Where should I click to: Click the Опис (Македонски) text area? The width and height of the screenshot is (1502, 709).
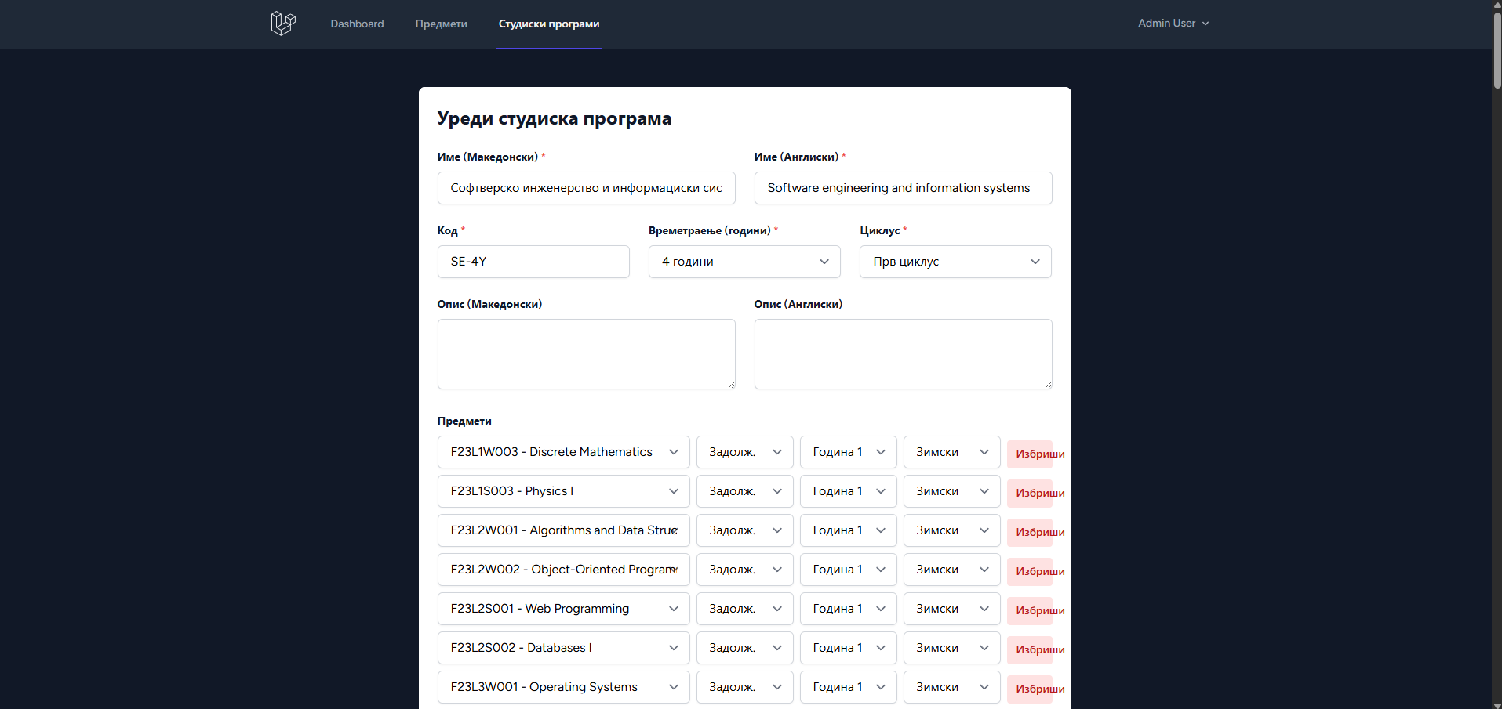[586, 353]
